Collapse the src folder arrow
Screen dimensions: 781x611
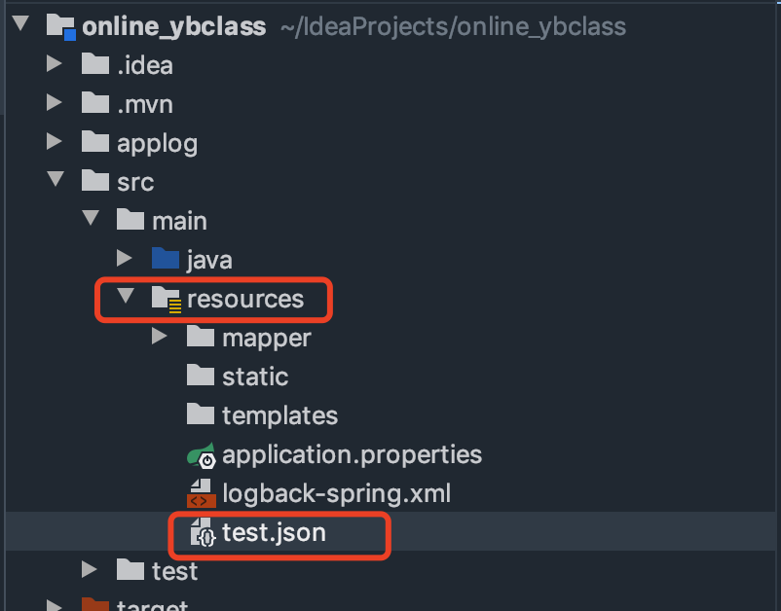56,179
